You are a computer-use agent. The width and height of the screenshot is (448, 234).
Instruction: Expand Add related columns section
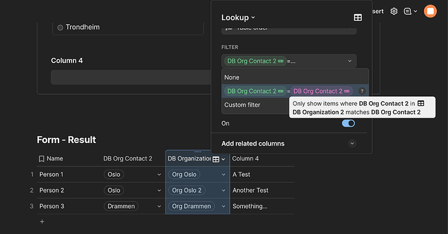(352, 143)
